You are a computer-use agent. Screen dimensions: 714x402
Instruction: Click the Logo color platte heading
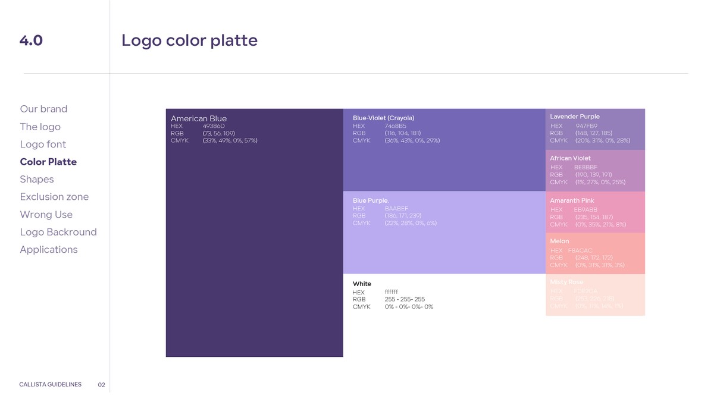click(189, 40)
